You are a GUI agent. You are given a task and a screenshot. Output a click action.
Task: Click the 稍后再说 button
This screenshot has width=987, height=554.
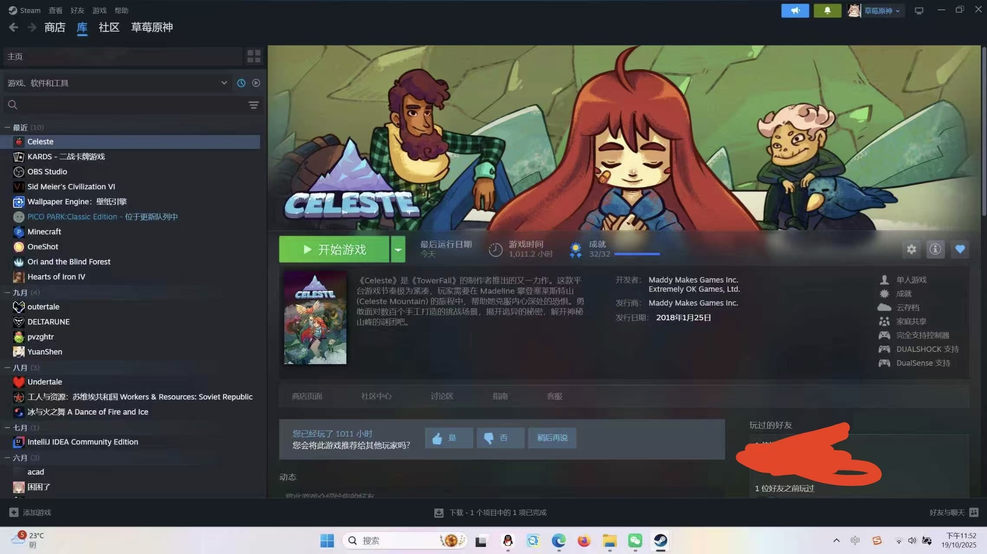point(552,438)
